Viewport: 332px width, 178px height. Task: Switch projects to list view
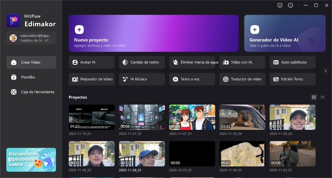coord(322,97)
